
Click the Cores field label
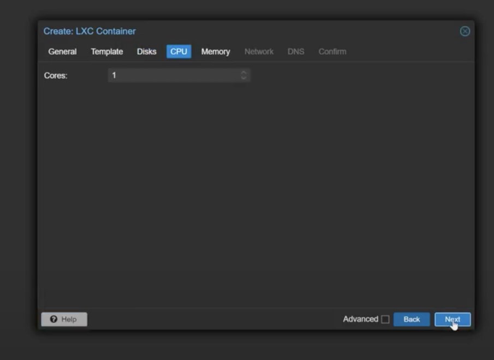tap(56, 76)
